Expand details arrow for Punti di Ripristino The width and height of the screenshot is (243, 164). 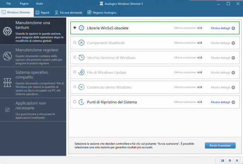tap(233, 102)
